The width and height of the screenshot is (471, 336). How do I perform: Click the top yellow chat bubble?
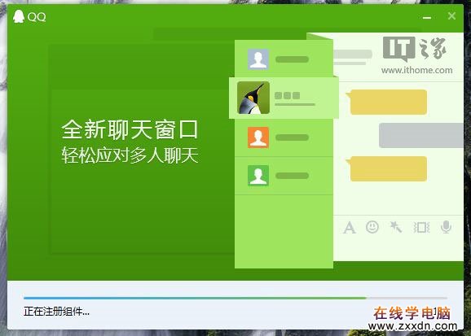pos(387,102)
